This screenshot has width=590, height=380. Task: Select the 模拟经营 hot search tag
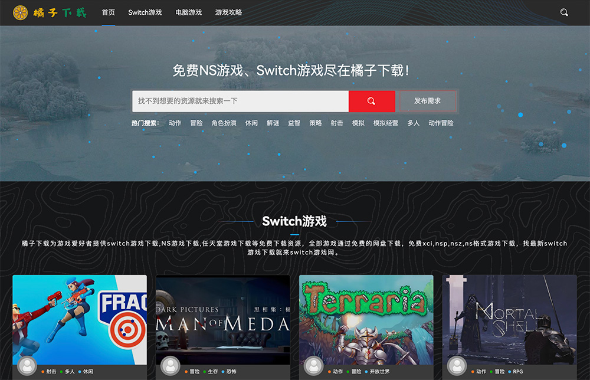386,123
